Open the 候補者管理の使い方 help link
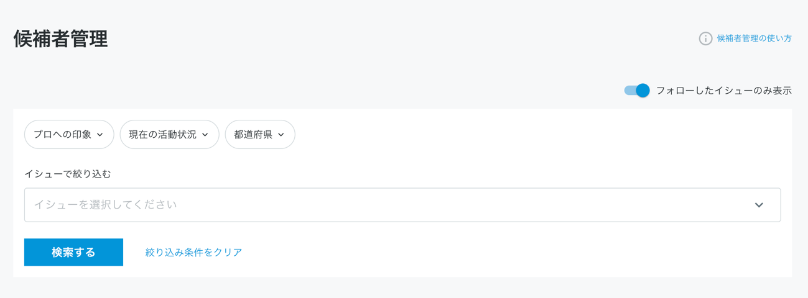 [754, 38]
